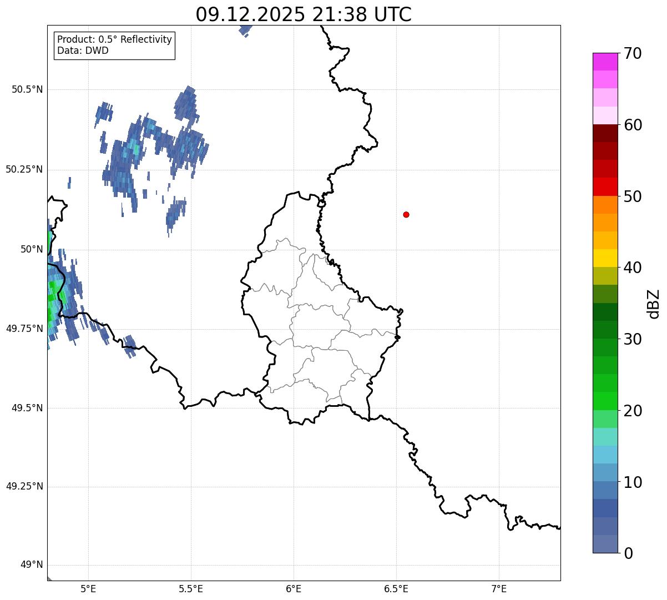The width and height of the screenshot is (667, 600).
Task: Click the yellow colorbar segment above 40
Action: (605, 258)
